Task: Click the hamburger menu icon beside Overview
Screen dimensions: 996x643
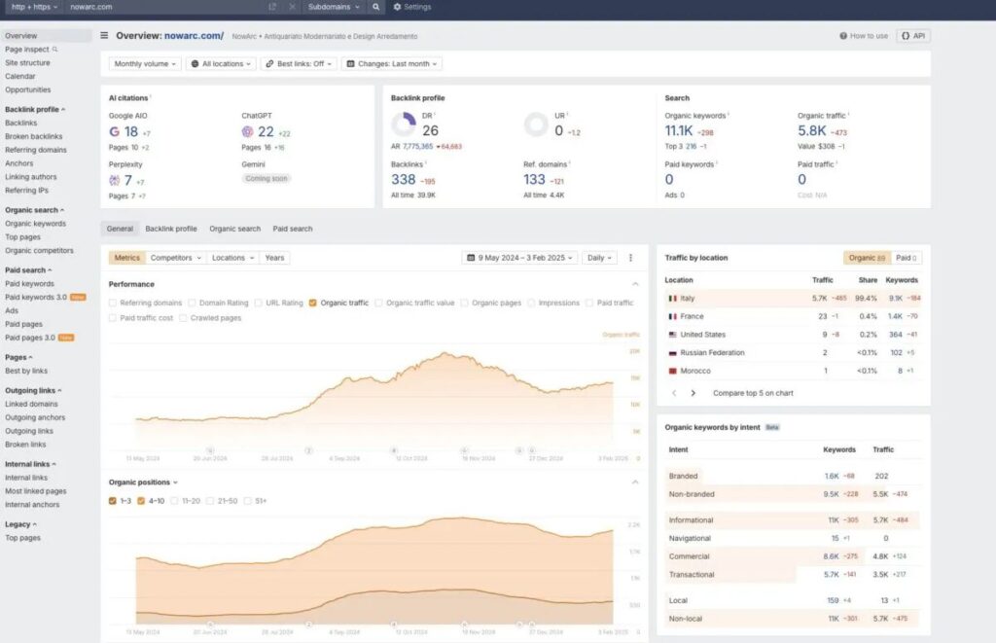Action: click(x=104, y=36)
